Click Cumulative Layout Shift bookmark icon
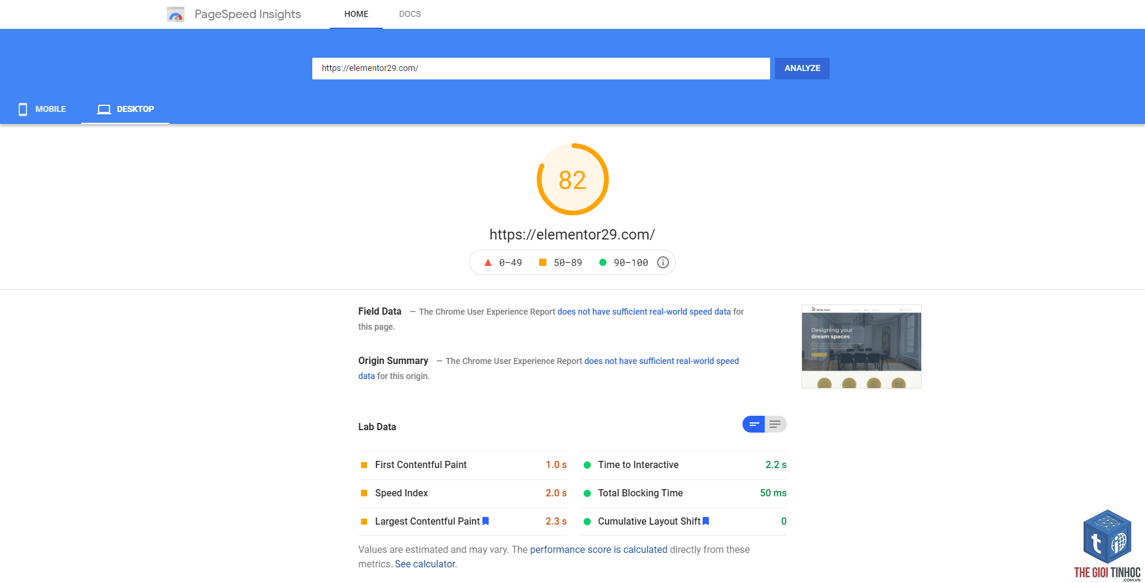Viewport: 1145px width, 583px height. coord(706,521)
